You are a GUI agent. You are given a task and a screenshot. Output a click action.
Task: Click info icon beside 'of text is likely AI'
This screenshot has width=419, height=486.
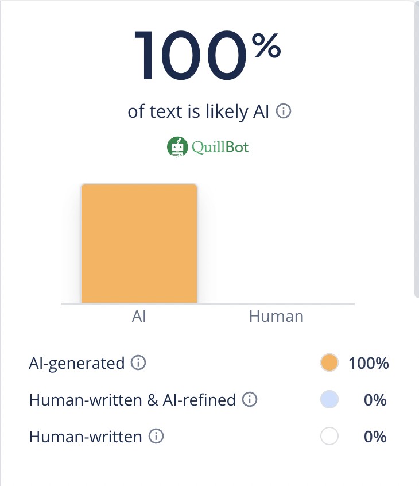click(x=284, y=111)
